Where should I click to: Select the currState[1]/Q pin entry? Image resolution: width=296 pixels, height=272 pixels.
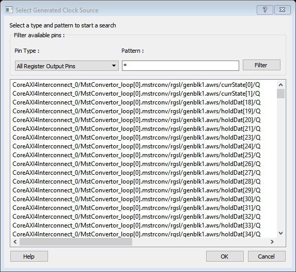136,94
